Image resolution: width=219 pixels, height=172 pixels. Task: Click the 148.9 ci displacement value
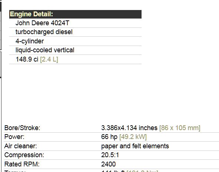[x=27, y=59]
